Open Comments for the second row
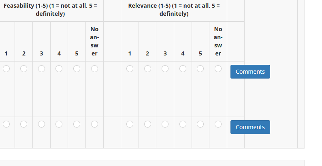The width and height of the screenshot is (322, 166). (250, 127)
